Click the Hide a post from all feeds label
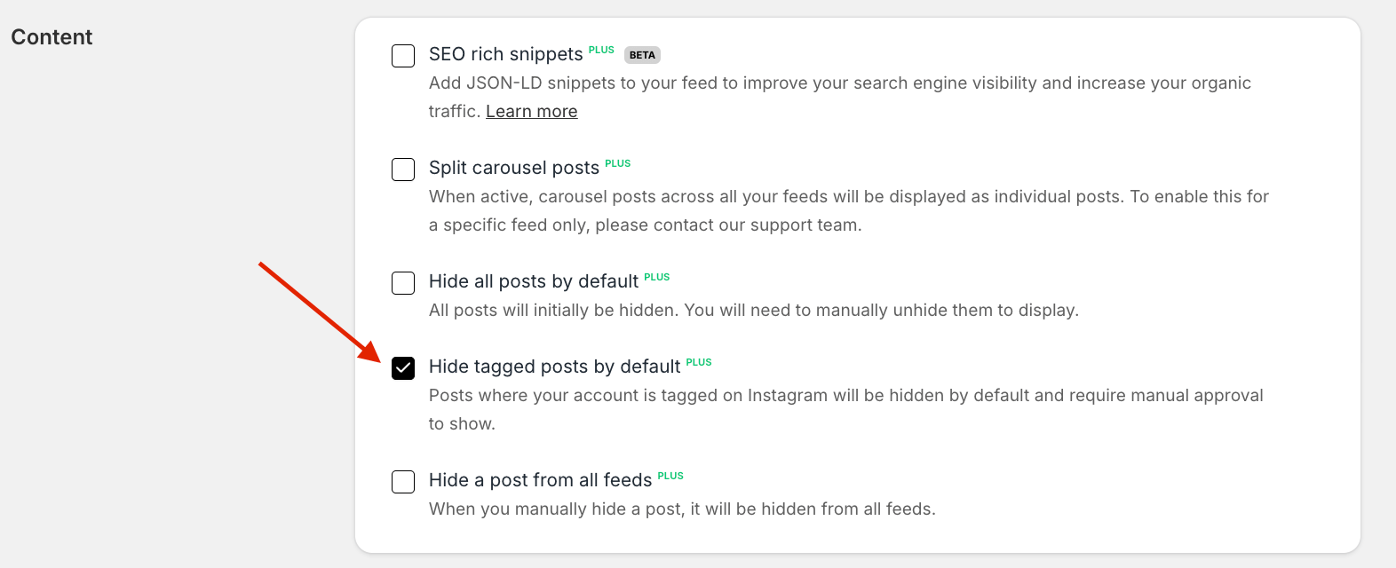 540,480
